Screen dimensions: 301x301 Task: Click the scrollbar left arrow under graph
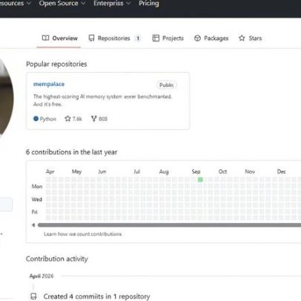33,225
